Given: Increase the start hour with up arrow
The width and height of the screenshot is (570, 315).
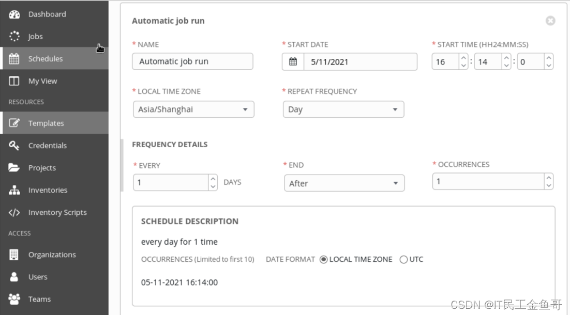Looking at the screenshot, I should tap(463, 58).
